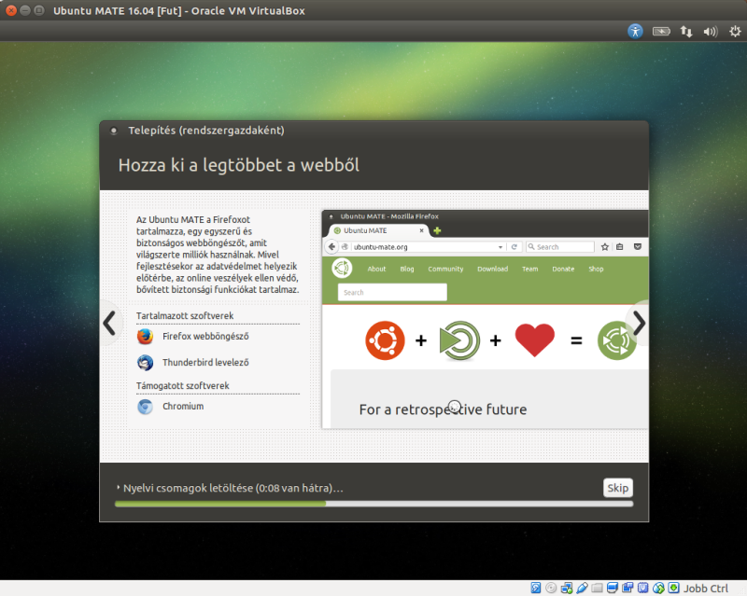747x596 pixels.
Task: Click the green-arrow keyboard capture icon
Action: [673, 588]
